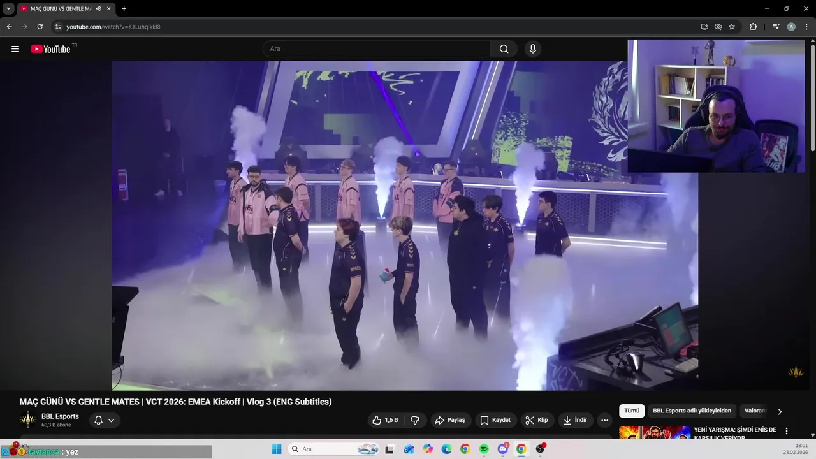The image size is (816, 459).
Task: Select the Valorant filter chip
Action: pyautogui.click(x=755, y=411)
